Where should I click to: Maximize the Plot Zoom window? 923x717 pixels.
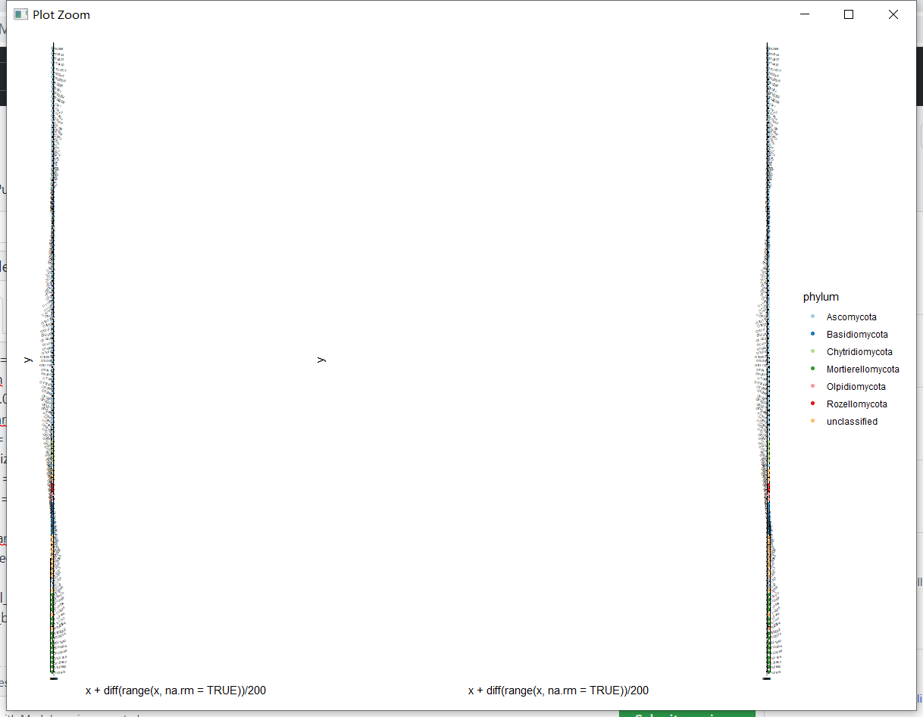(849, 14)
